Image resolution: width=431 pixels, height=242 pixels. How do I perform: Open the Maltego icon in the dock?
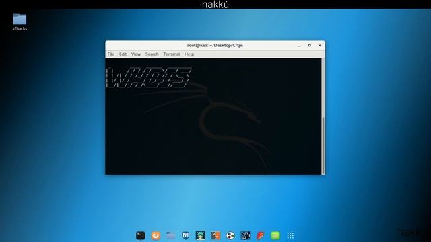pos(230,235)
